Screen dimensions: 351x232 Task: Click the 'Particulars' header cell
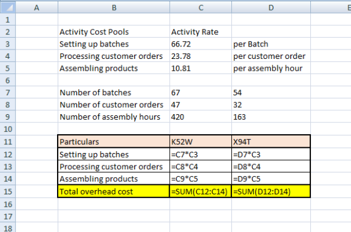coord(113,142)
